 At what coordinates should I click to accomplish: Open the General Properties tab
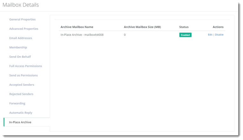22,19
